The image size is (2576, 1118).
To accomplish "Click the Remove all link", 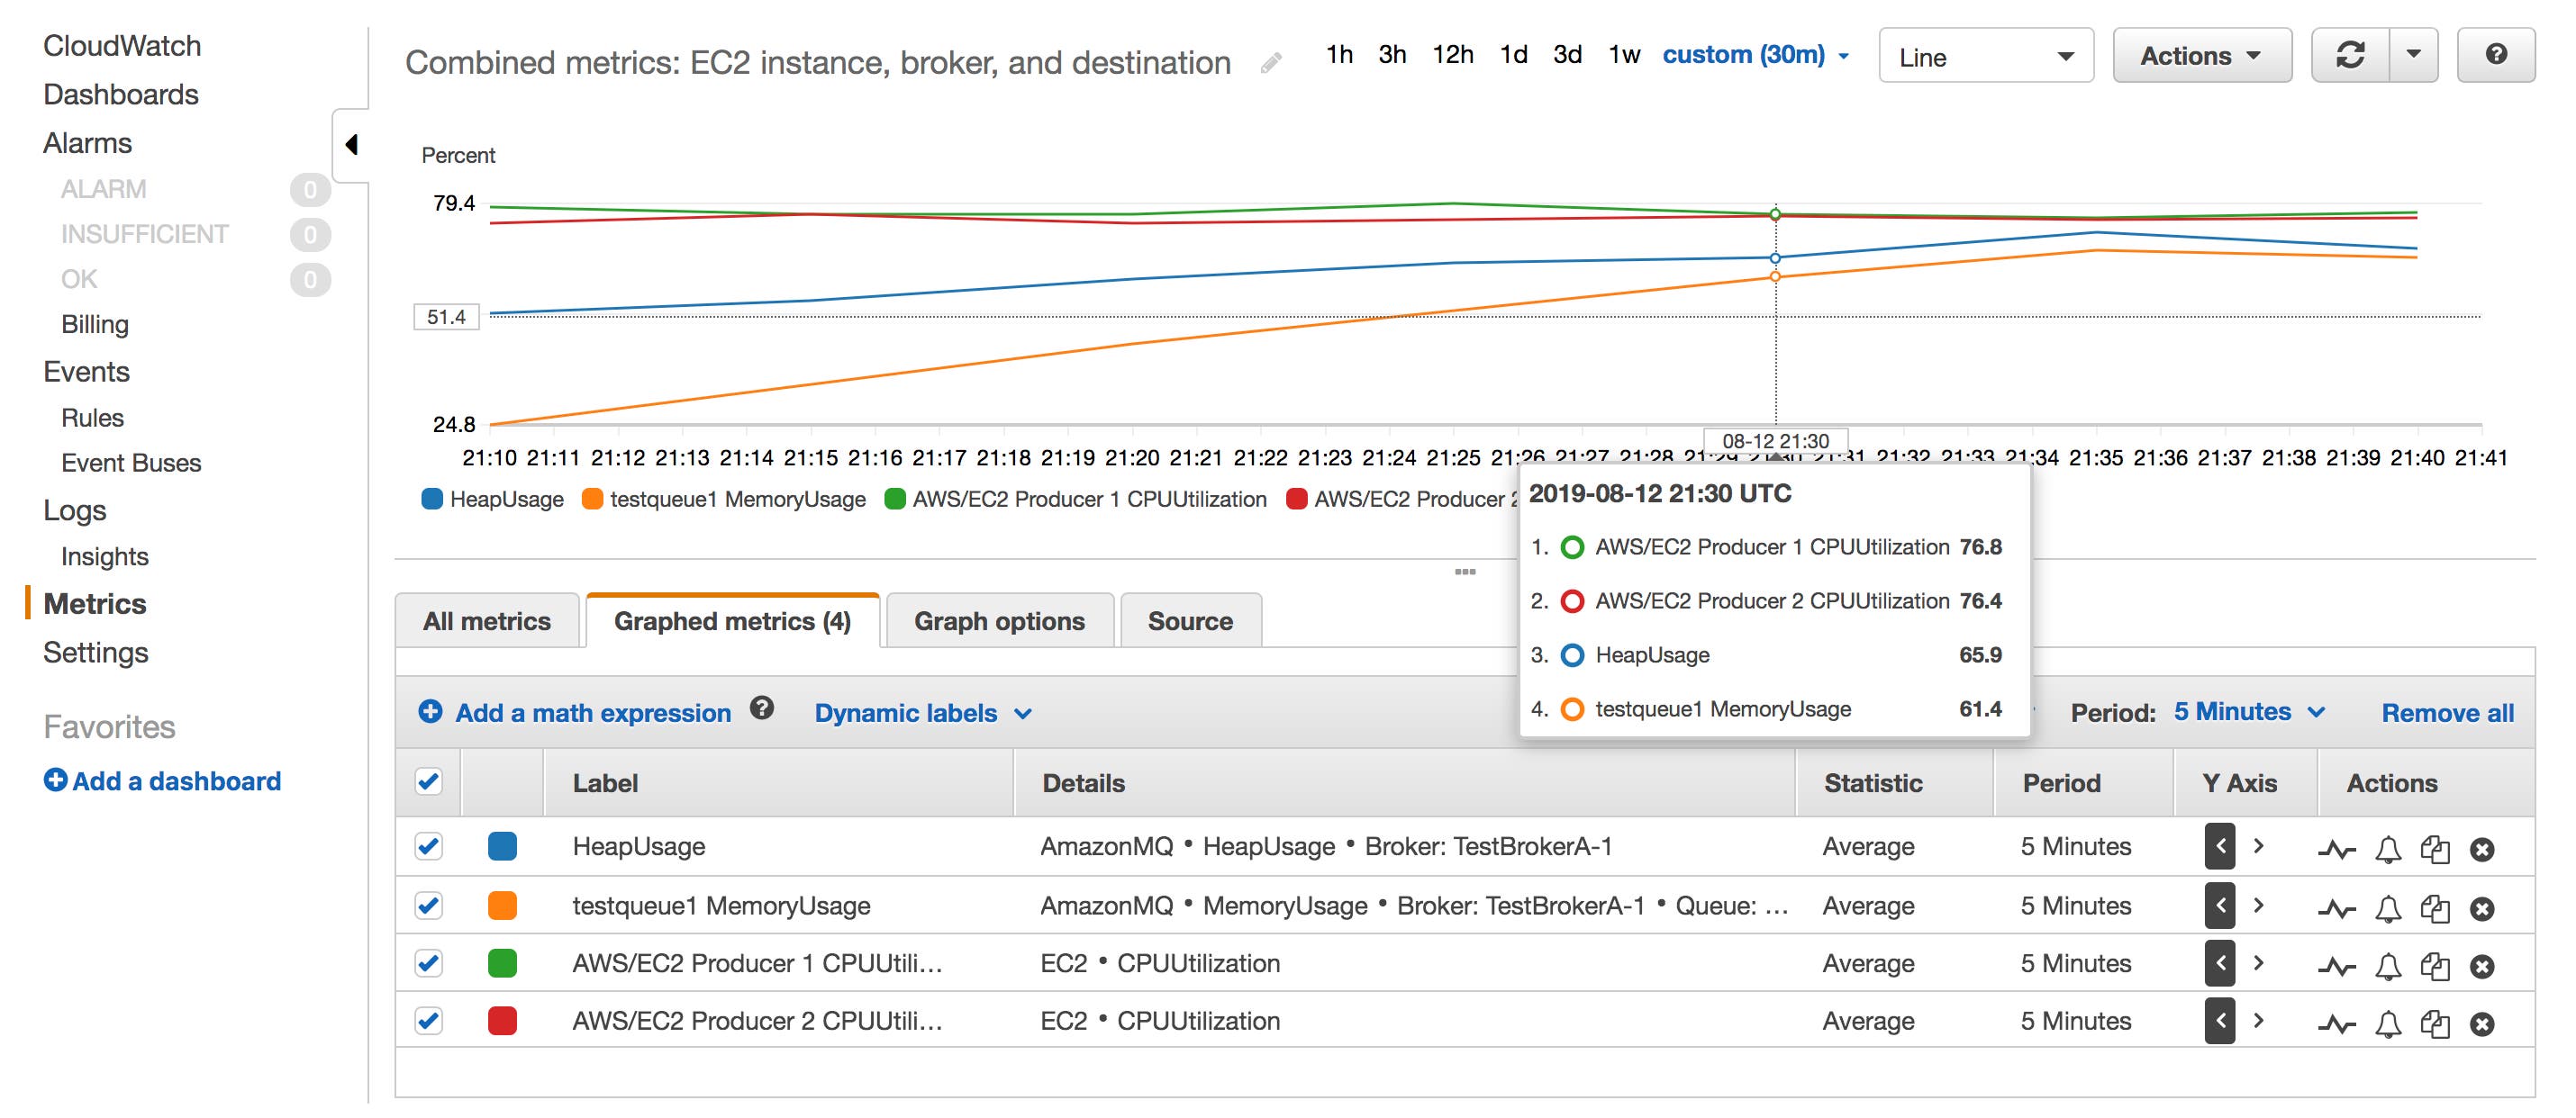I will [x=2448, y=712].
